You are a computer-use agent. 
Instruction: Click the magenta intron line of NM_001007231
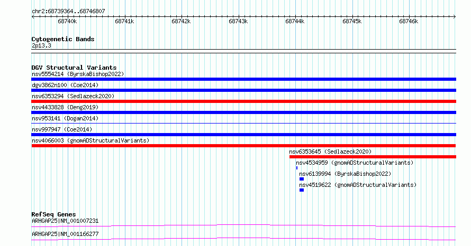(243, 225)
